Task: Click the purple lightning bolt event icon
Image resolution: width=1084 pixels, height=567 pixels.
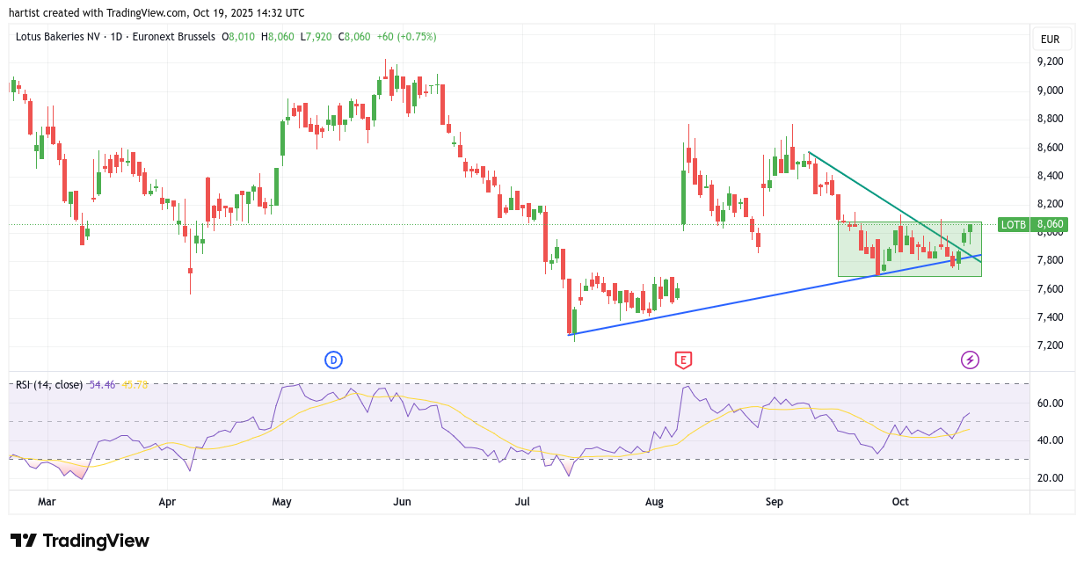Action: pyautogui.click(x=970, y=359)
